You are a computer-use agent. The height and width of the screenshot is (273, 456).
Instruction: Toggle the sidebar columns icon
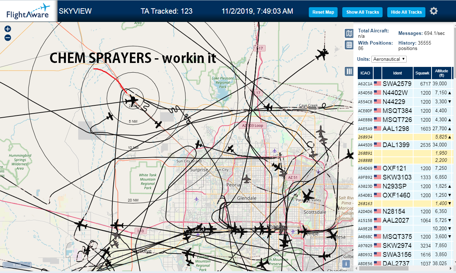349,71
